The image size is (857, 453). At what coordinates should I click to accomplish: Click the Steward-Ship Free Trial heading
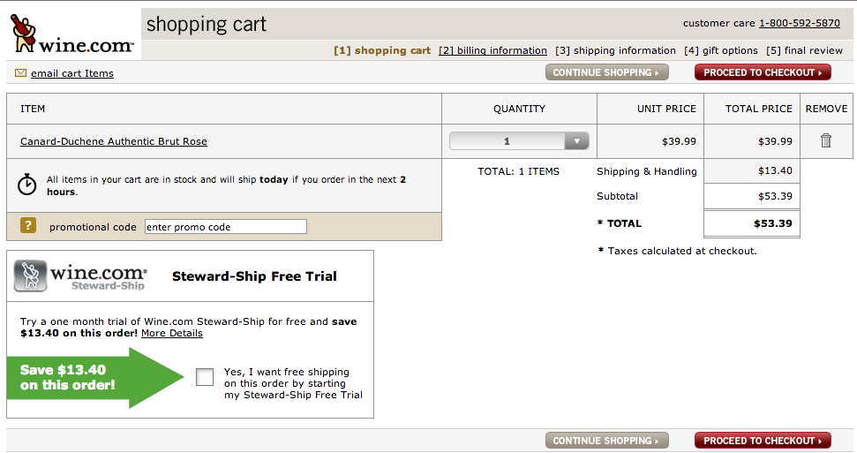(254, 276)
